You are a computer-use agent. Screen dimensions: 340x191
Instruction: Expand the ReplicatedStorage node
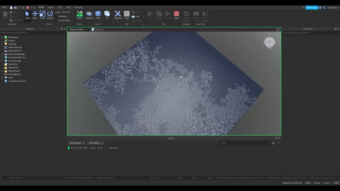click(x=2, y=54)
